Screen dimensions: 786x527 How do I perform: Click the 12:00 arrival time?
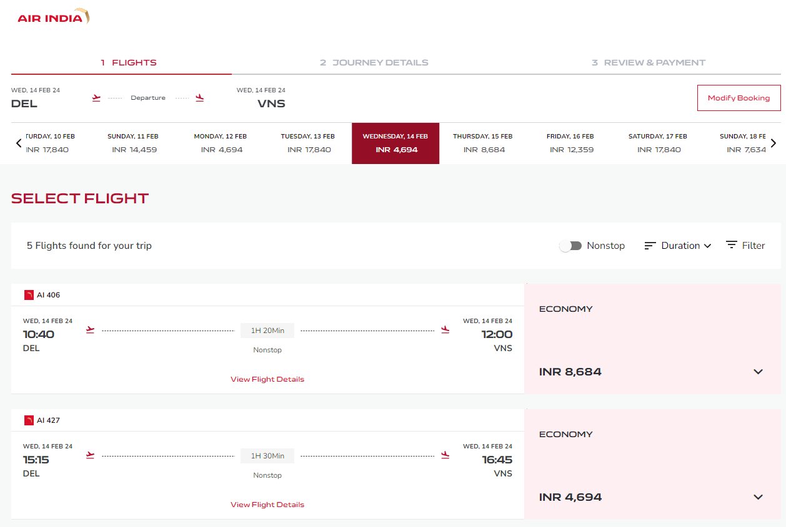click(497, 334)
